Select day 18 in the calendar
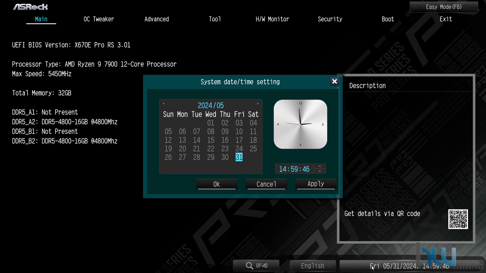The width and height of the screenshot is (486, 273). (x=253, y=140)
